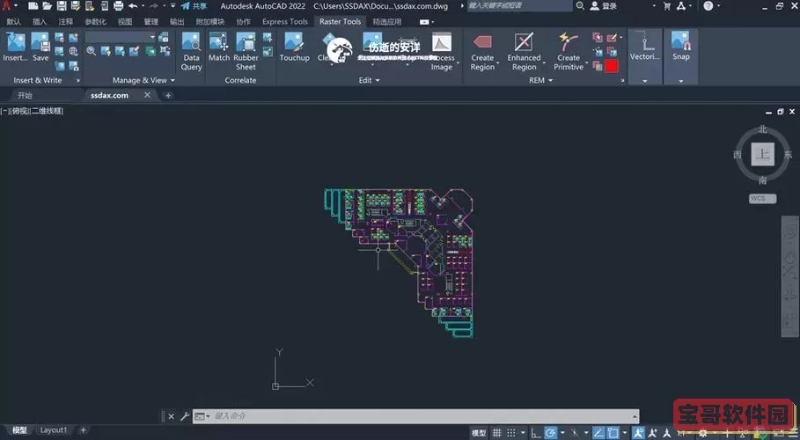Click the raster Save tool

pyautogui.click(x=40, y=47)
